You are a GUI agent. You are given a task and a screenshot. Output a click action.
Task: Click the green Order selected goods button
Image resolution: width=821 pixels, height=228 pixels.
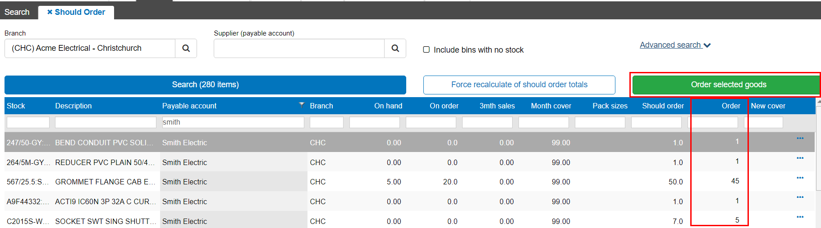coord(728,85)
